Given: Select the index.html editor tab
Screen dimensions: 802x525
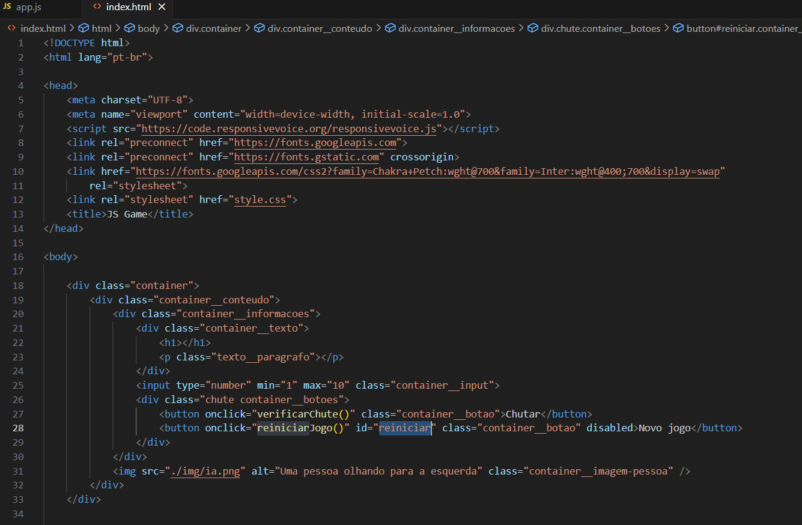Looking at the screenshot, I should tap(129, 8).
